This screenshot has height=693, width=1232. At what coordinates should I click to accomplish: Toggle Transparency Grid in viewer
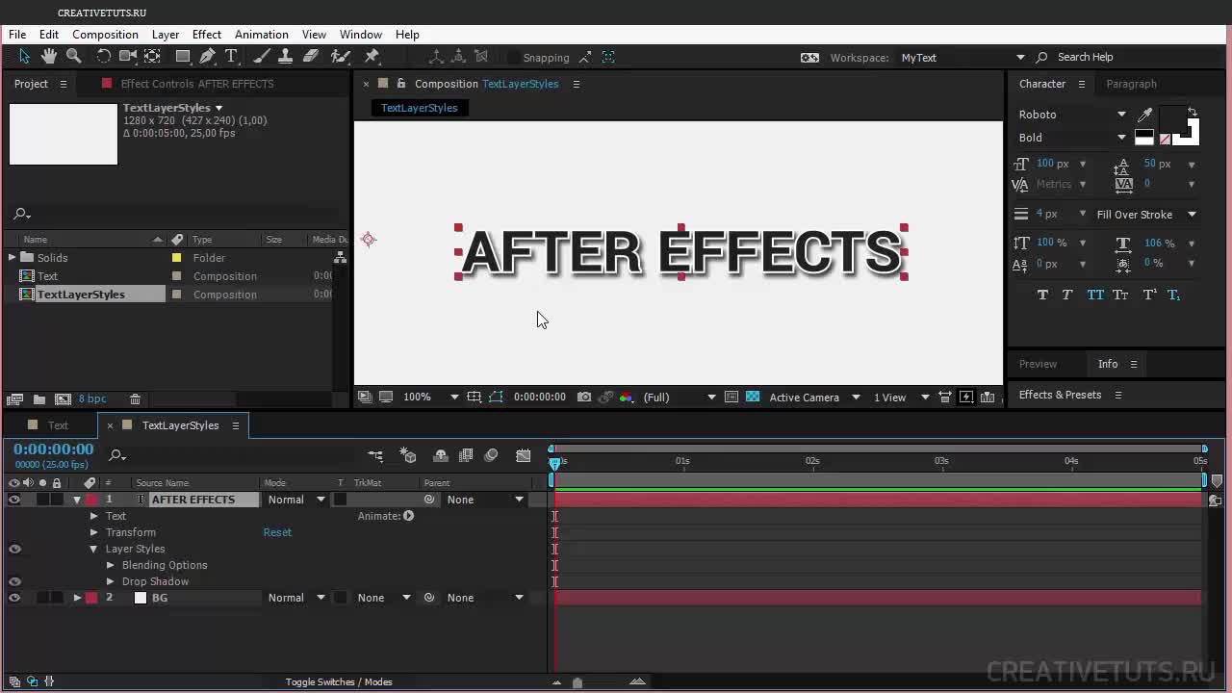point(753,397)
